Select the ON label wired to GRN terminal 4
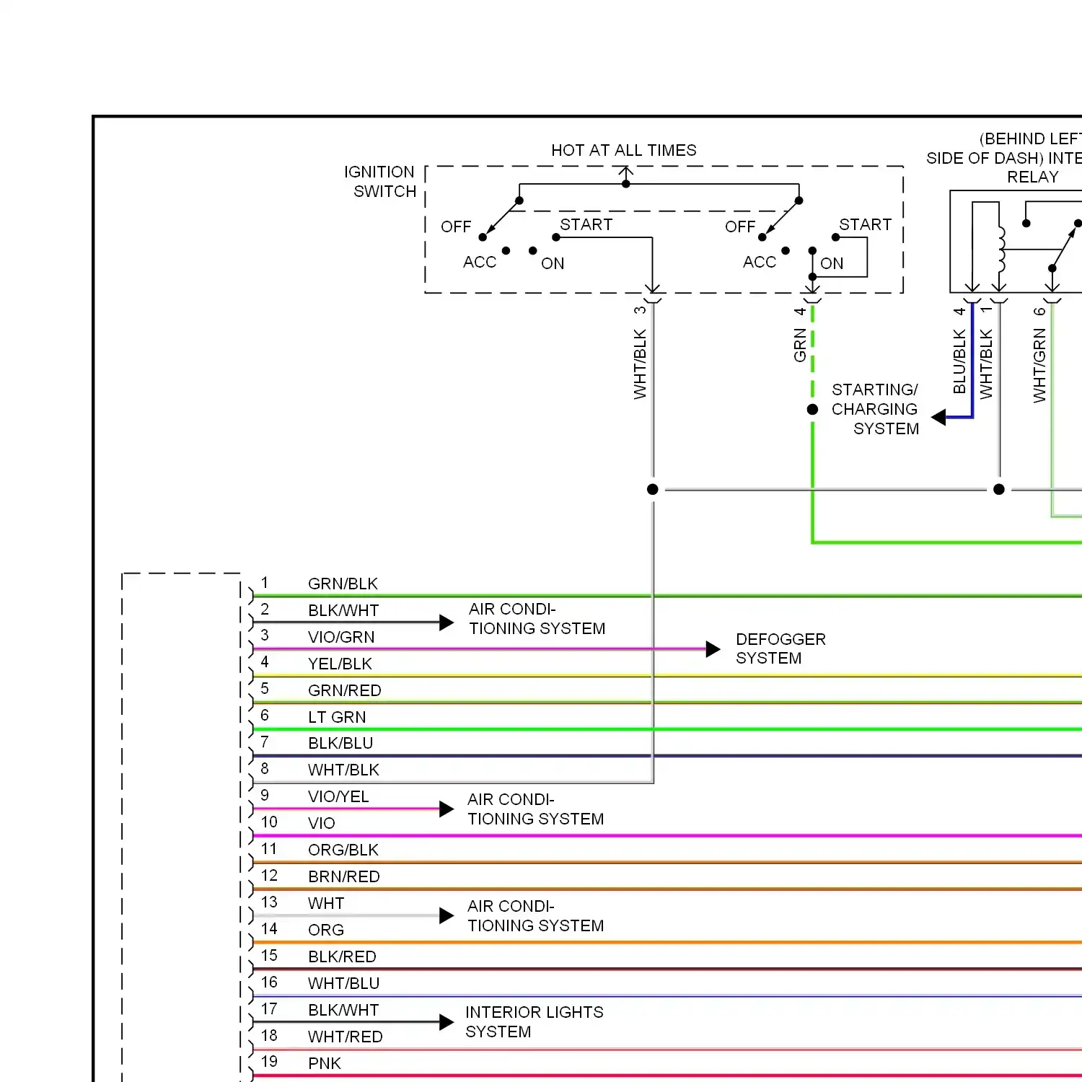 tap(832, 263)
